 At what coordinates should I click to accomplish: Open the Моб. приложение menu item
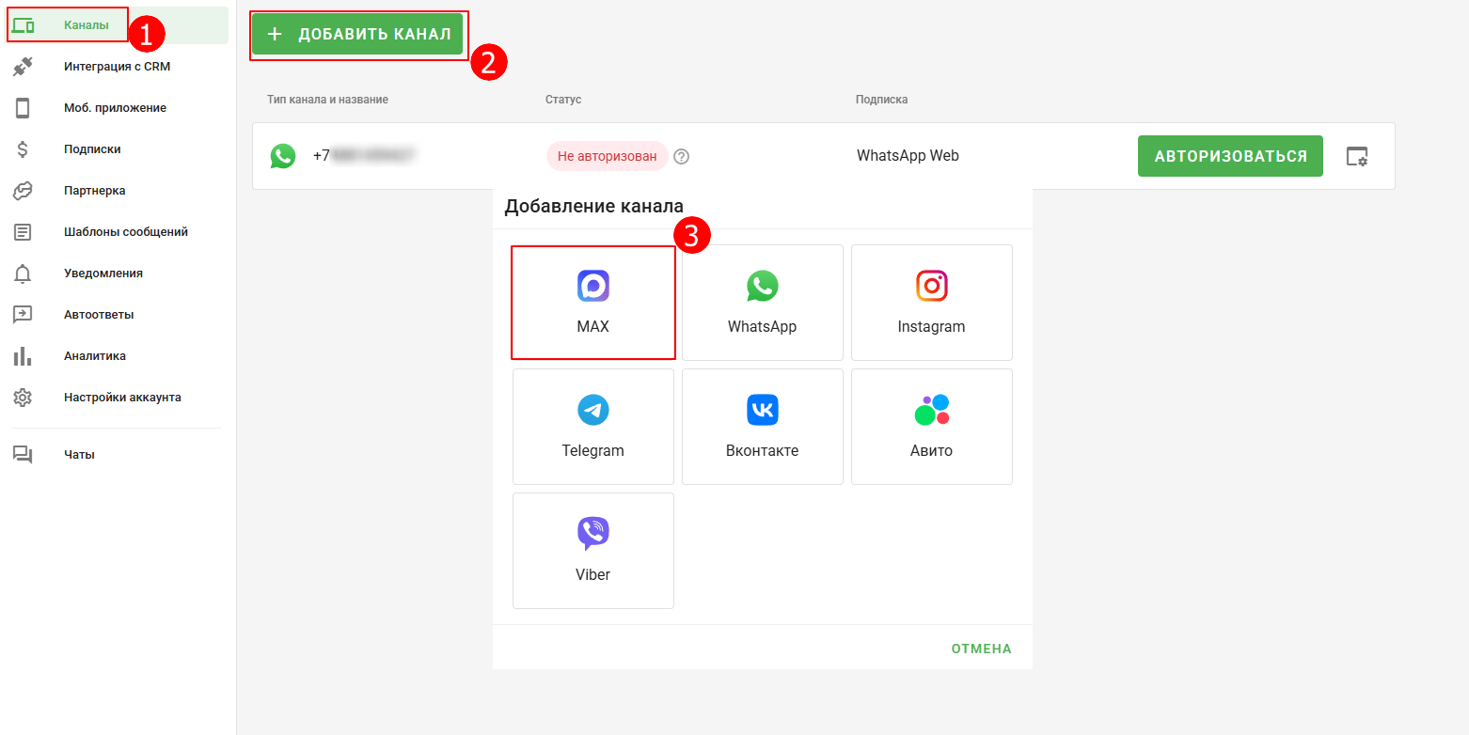click(115, 108)
